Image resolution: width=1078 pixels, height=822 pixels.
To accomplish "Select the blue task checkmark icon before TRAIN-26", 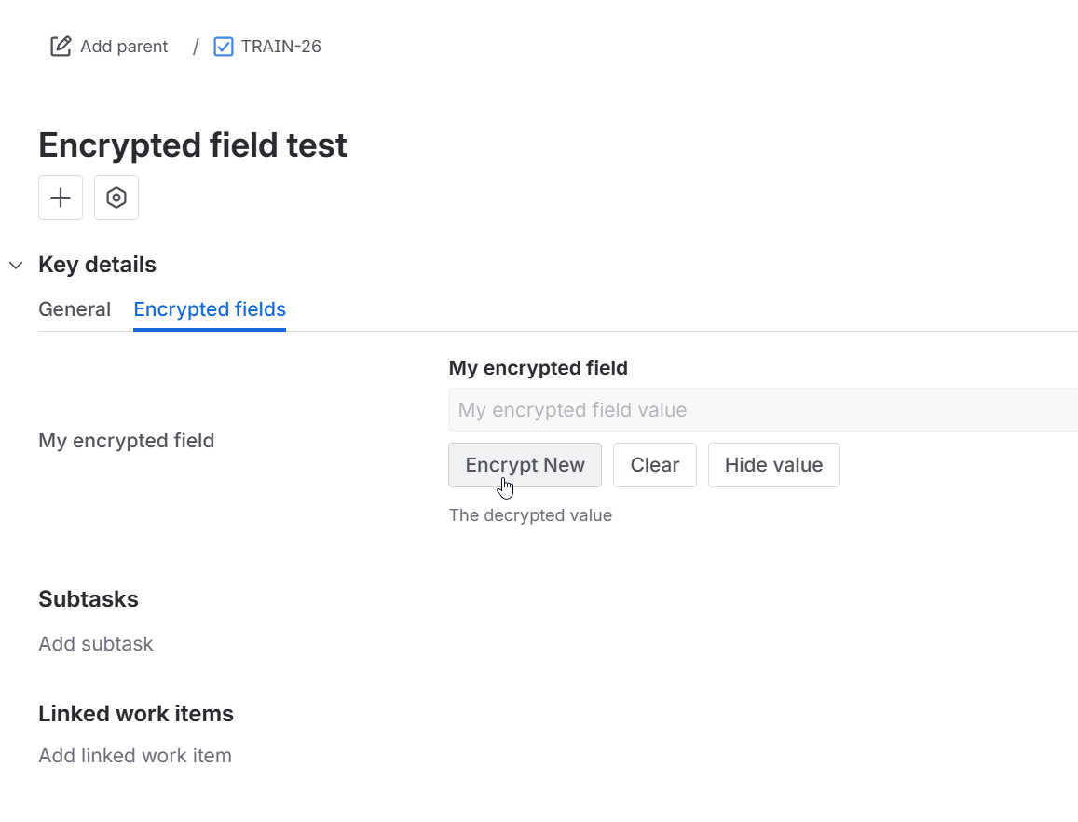I will (222, 46).
